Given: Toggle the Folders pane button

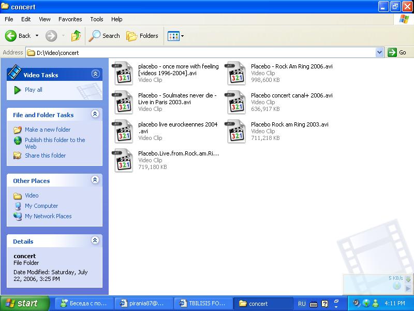Looking at the screenshot, I should [x=142, y=36].
